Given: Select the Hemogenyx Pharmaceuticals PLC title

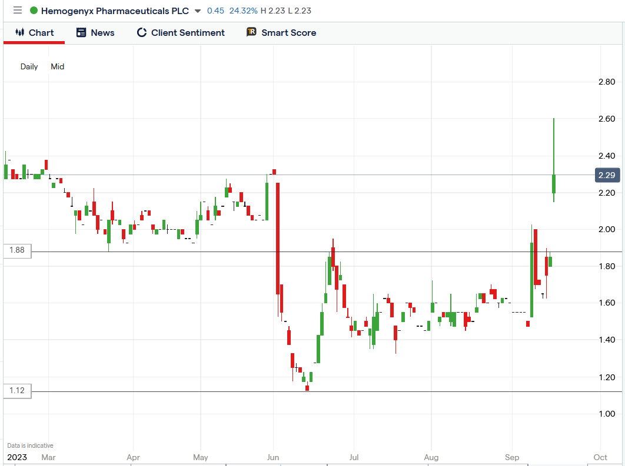Looking at the screenshot, I should point(115,11).
